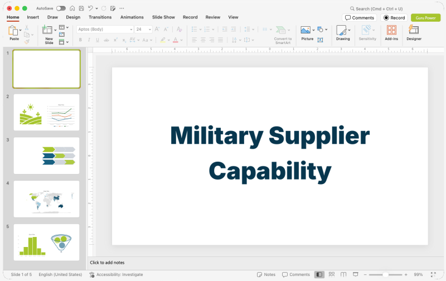Click the zoom out minus button
Image resolution: width=446 pixels, height=281 pixels.
tap(365, 274)
